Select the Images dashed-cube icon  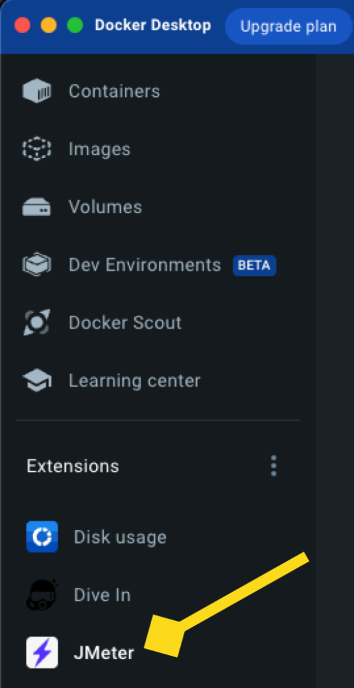pyautogui.click(x=37, y=149)
